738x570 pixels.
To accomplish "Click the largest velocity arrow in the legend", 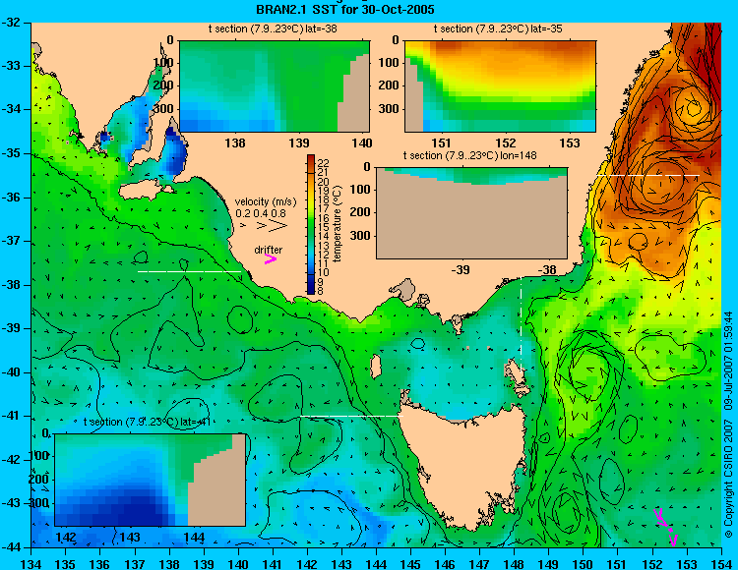I will [x=277, y=226].
